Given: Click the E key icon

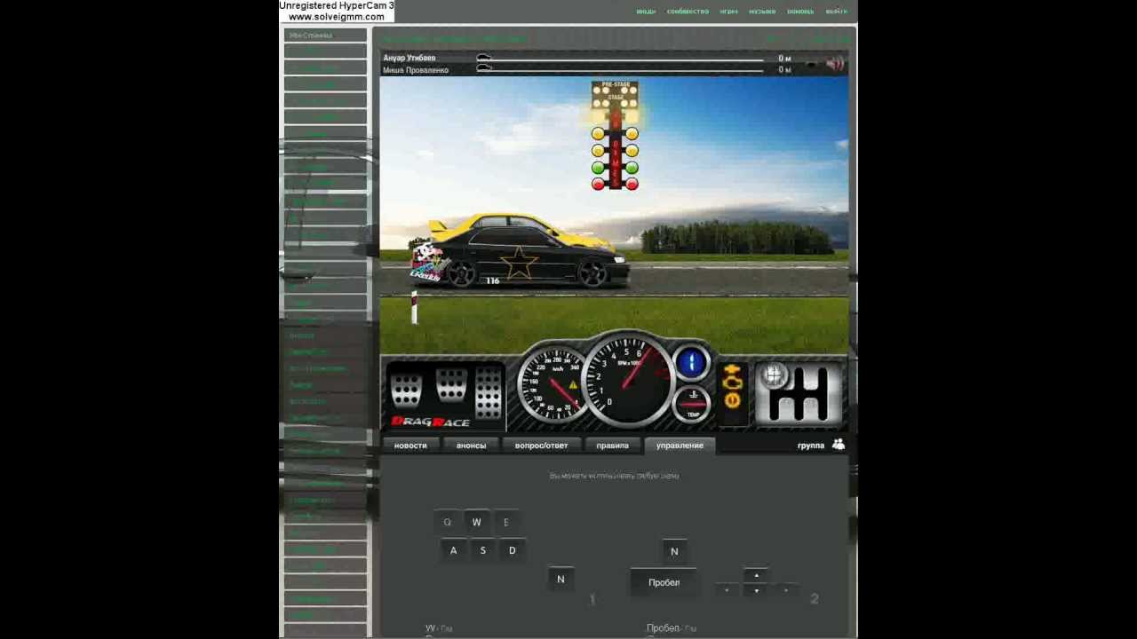Looking at the screenshot, I should click(505, 522).
